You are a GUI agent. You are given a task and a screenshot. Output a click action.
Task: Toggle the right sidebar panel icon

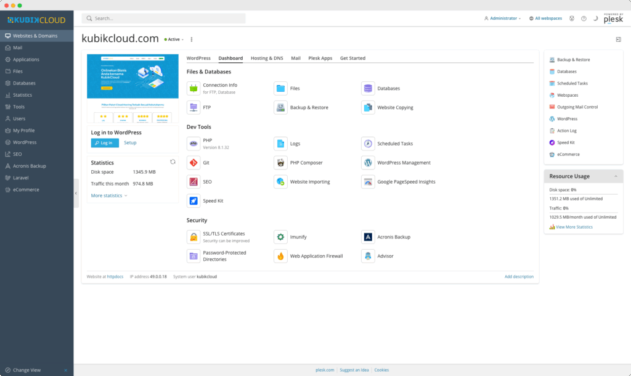tap(619, 39)
